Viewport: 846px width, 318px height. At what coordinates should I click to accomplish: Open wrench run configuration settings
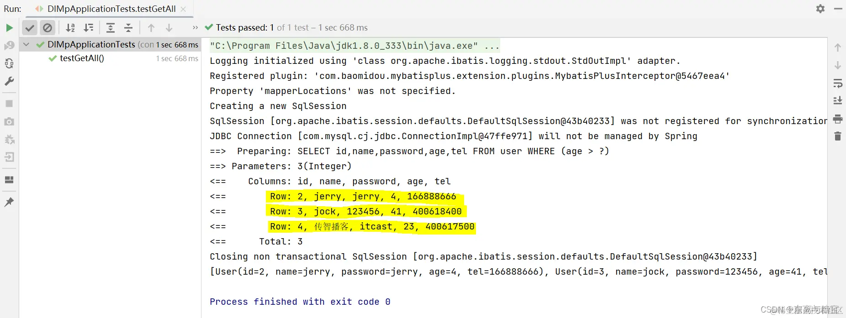9,81
